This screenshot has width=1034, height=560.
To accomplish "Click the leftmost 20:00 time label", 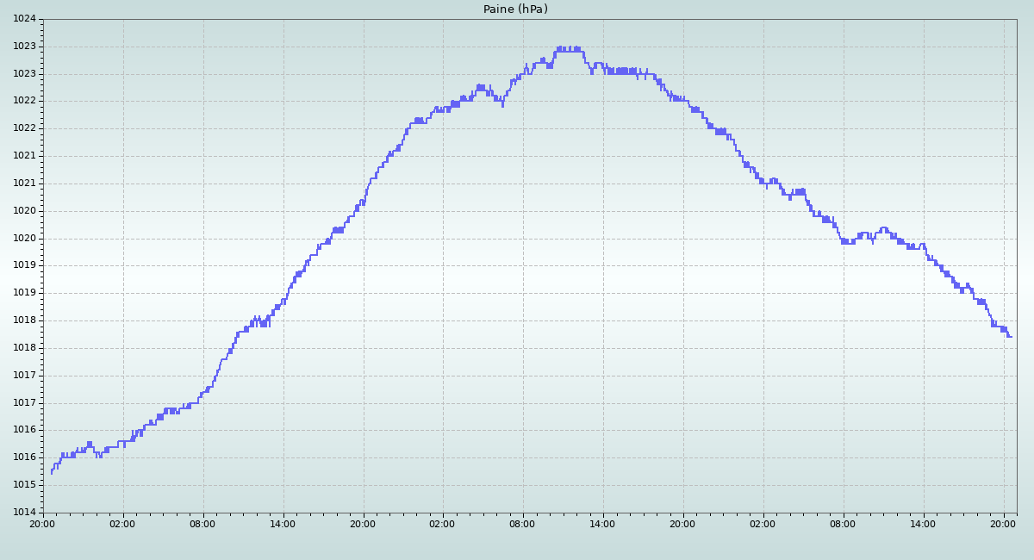I will (43, 523).
